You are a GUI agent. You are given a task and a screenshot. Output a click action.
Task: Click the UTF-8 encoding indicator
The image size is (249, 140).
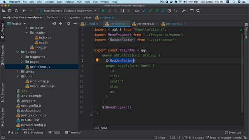(186, 138)
